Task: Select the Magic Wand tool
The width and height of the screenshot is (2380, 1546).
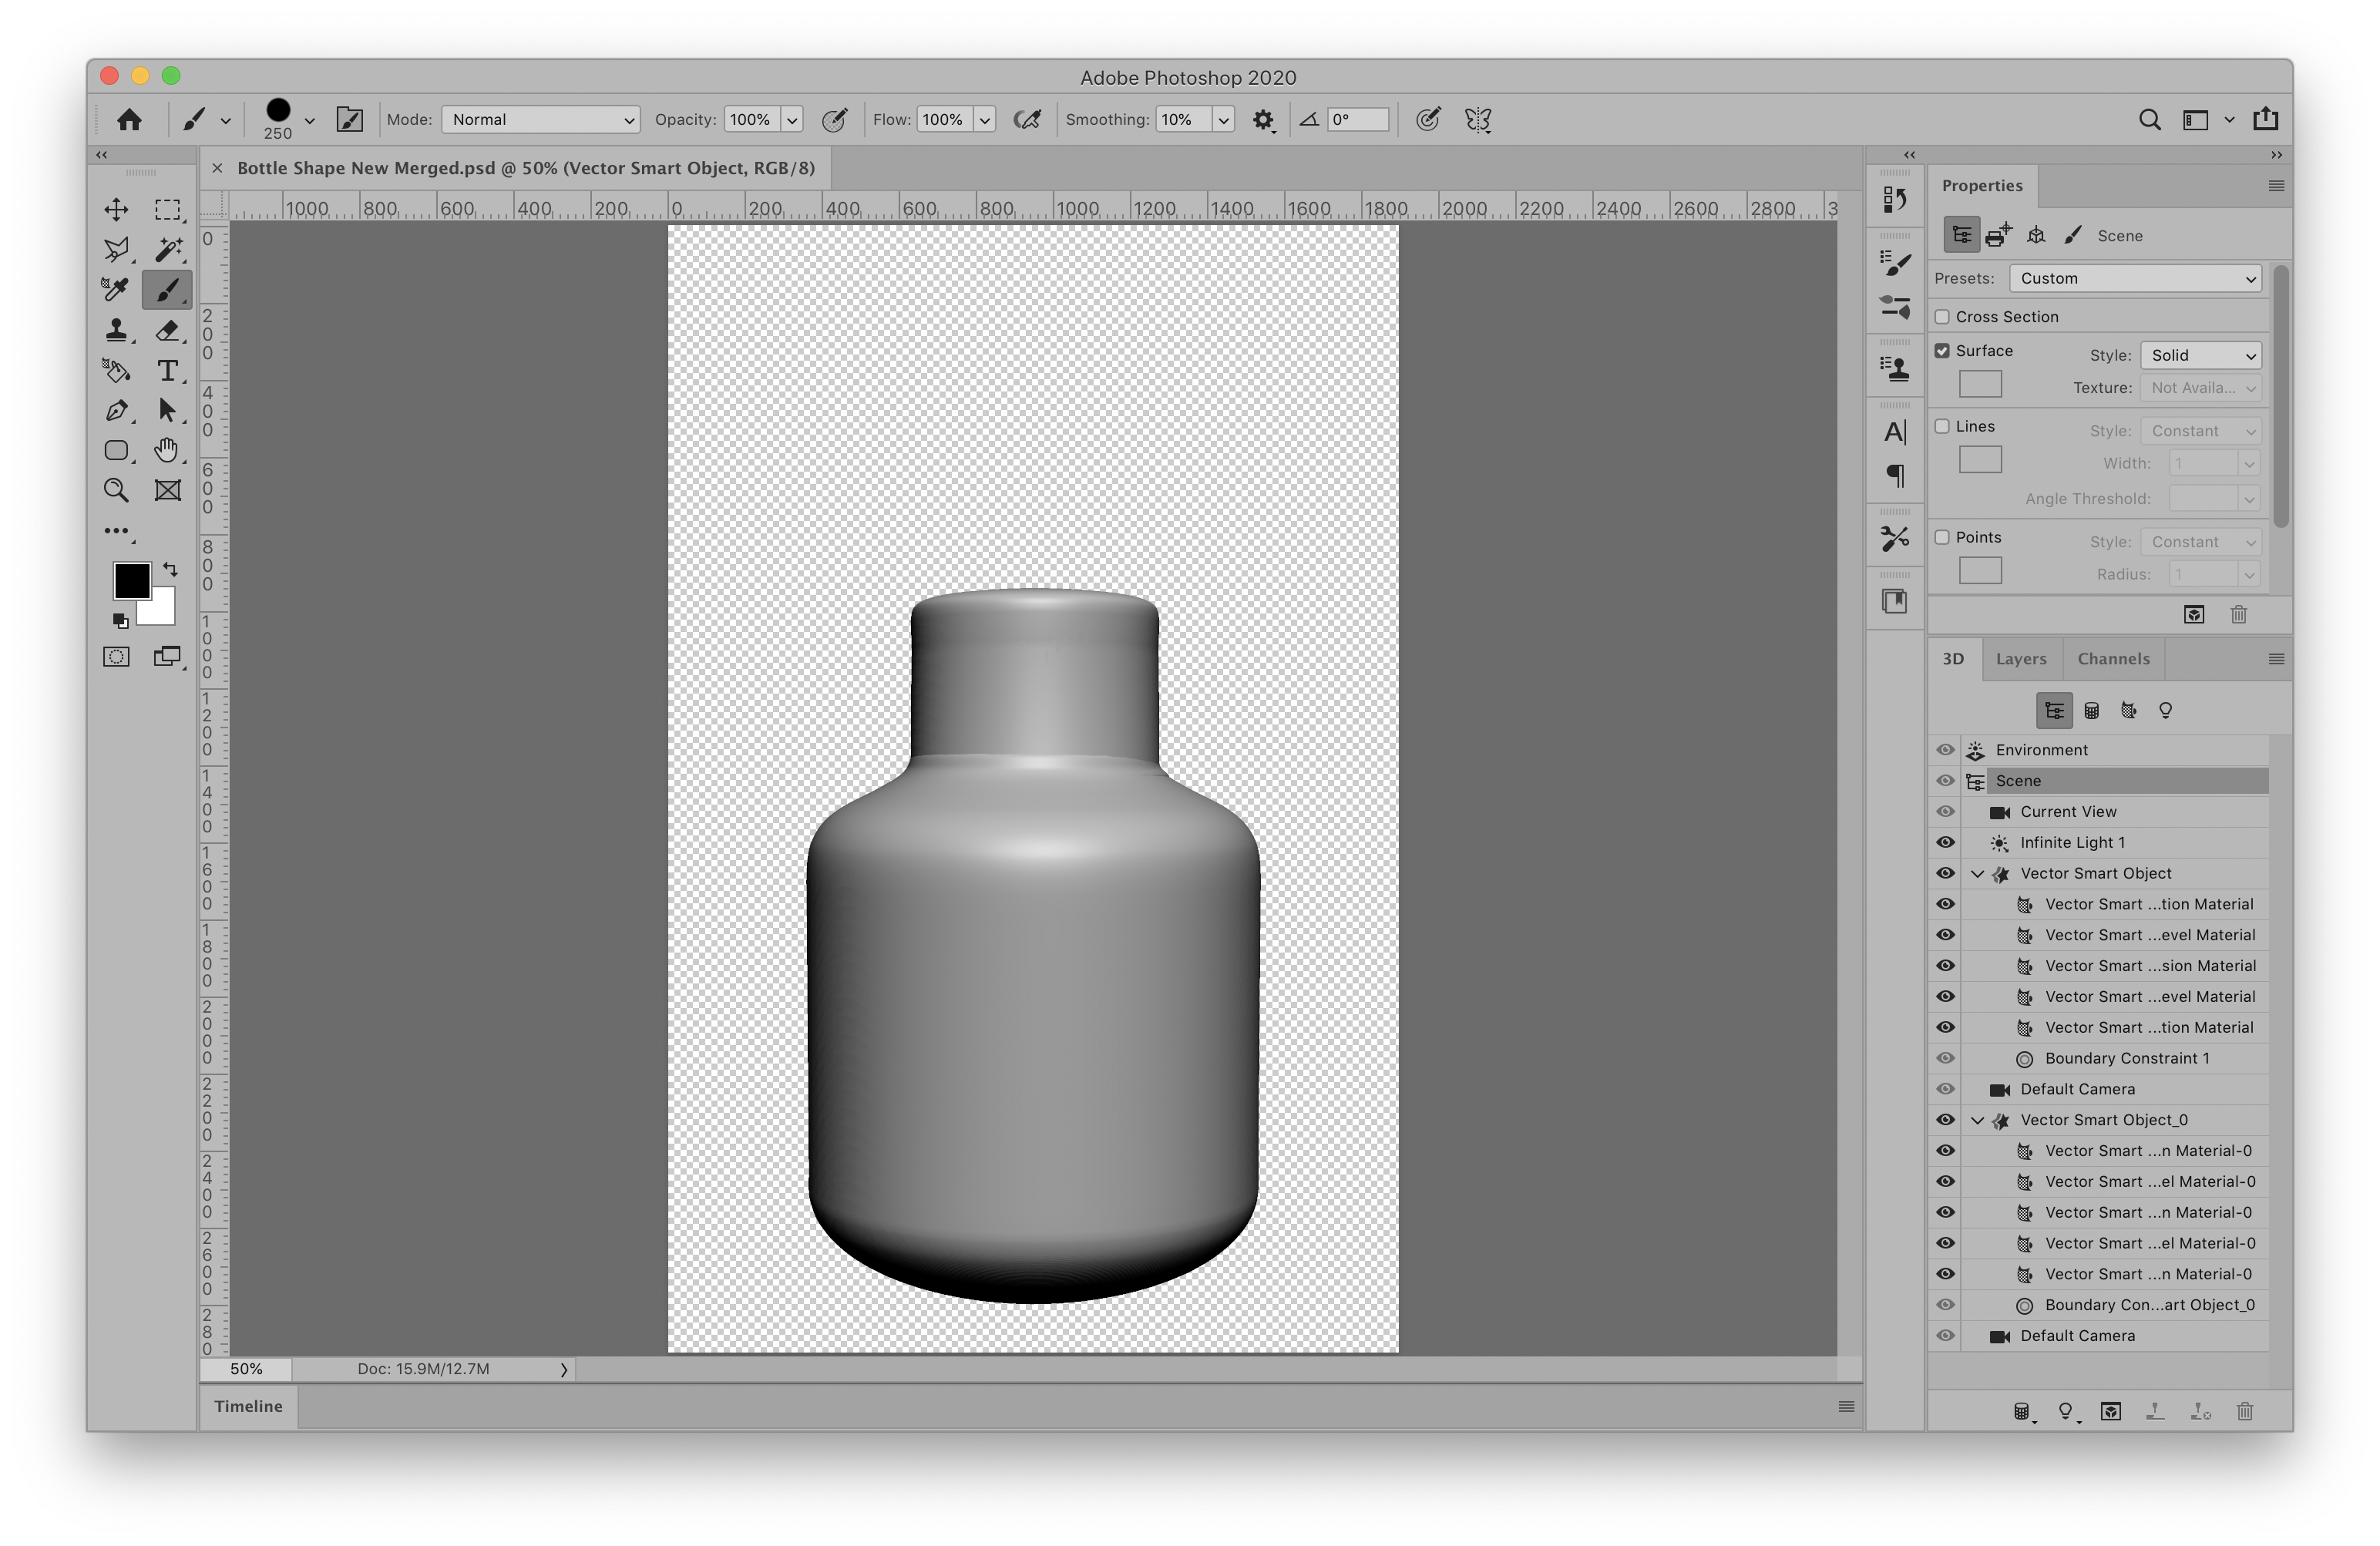Action: [x=167, y=249]
